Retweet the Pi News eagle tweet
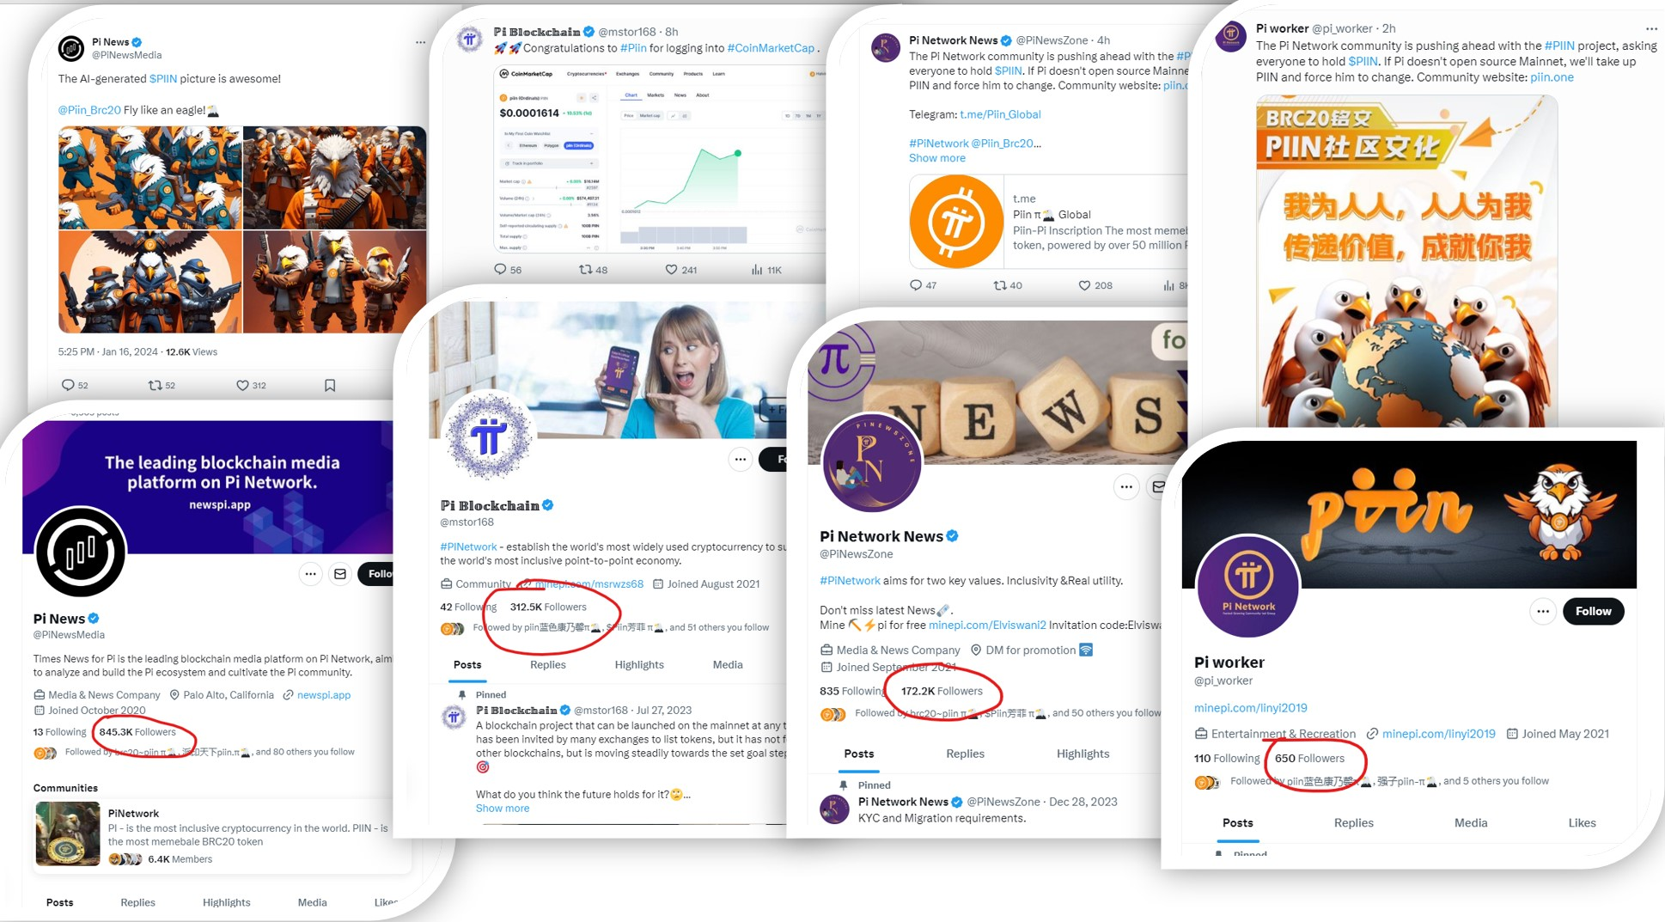Image resolution: width=1665 pixels, height=922 pixels. (155, 385)
